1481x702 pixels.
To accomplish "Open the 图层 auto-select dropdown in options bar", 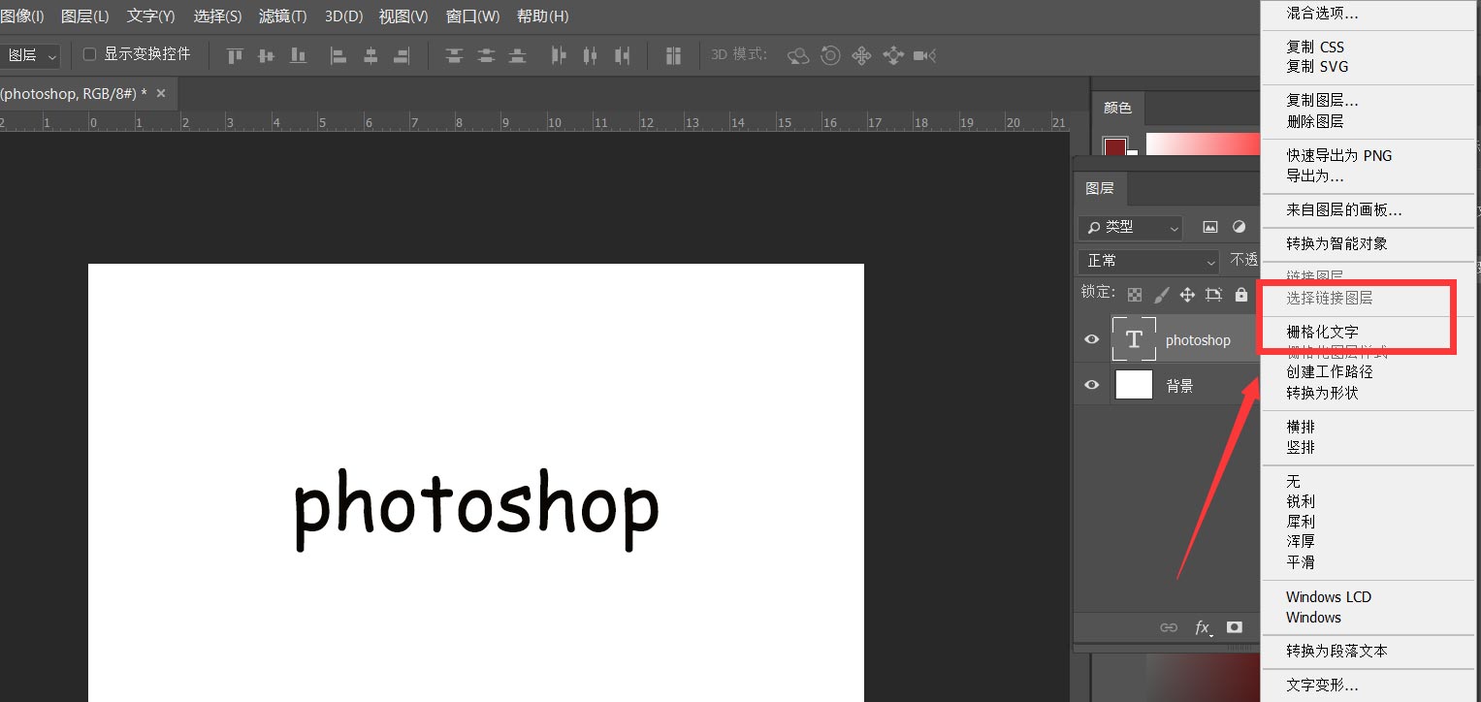I will tap(30, 55).
